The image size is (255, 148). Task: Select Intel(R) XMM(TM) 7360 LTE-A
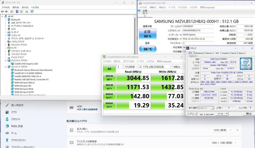point(28,76)
